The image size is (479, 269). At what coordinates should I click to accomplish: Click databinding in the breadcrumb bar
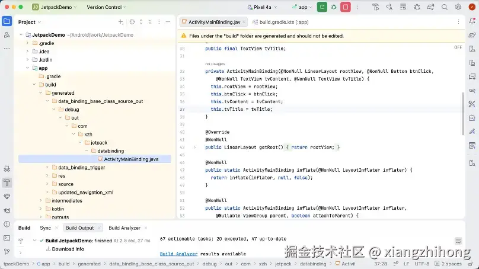coord(313,264)
